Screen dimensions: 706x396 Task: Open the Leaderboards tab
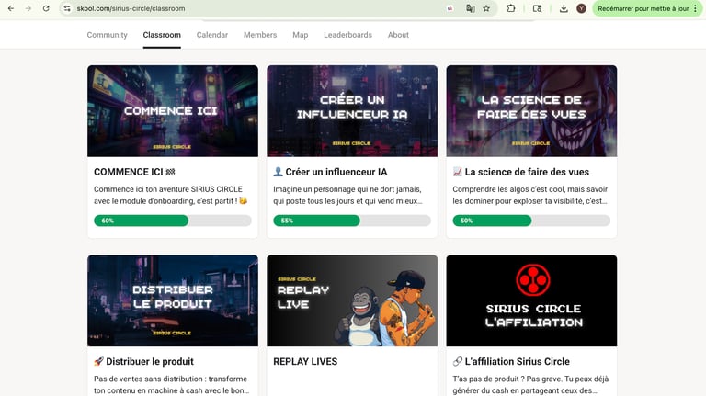click(348, 35)
